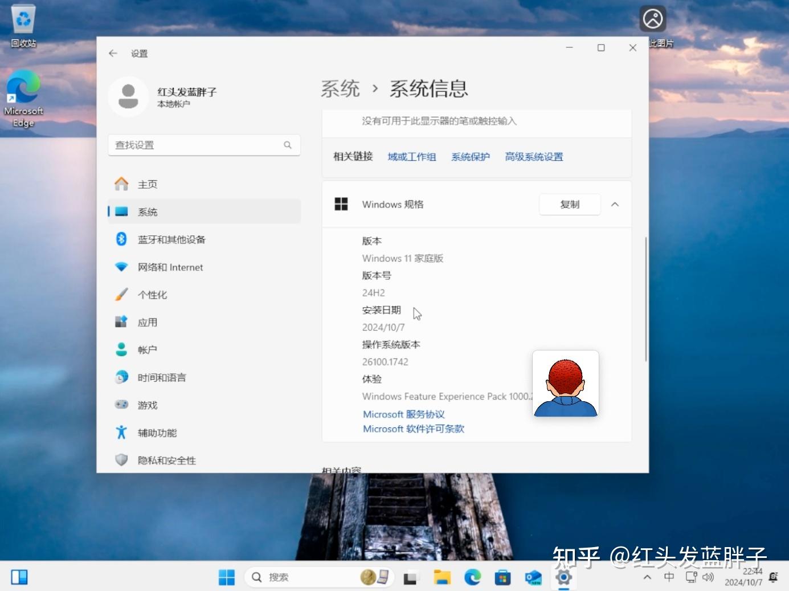Screen dimensions: 789x591
Task: Open the 红头发蓝胖子 account profile
Action: pos(164,97)
